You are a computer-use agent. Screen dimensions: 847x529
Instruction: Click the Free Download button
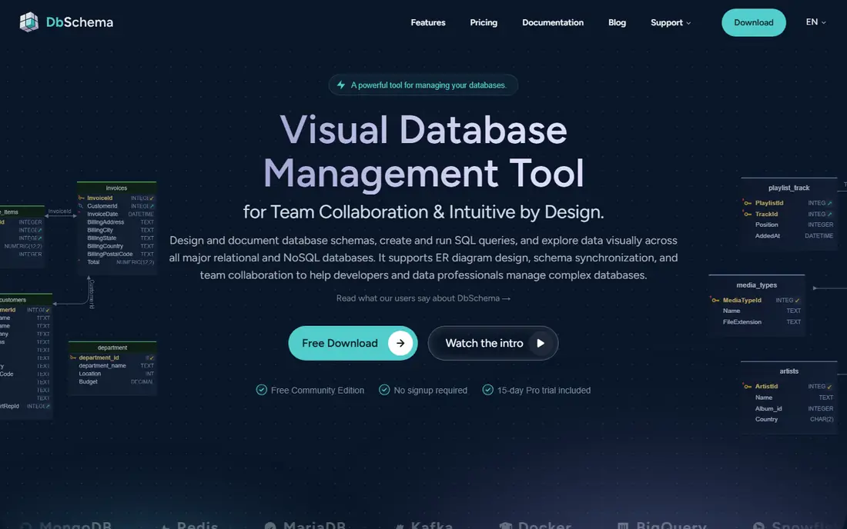[353, 343]
